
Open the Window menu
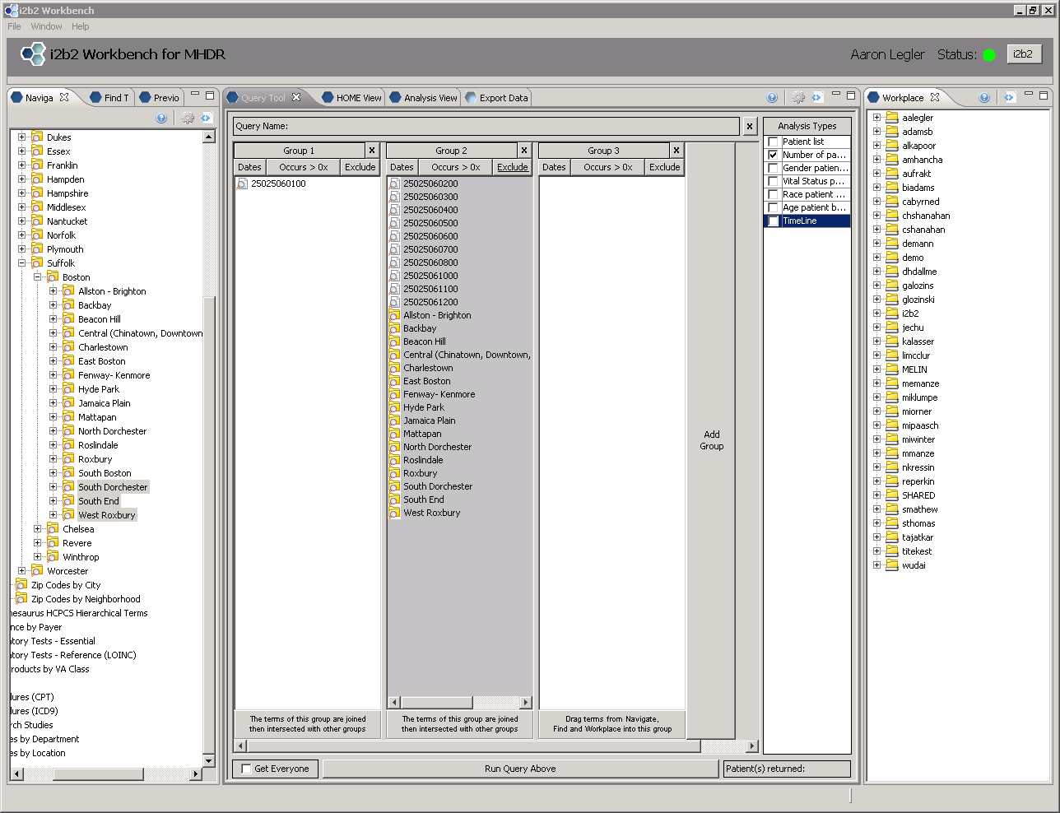[x=46, y=26]
